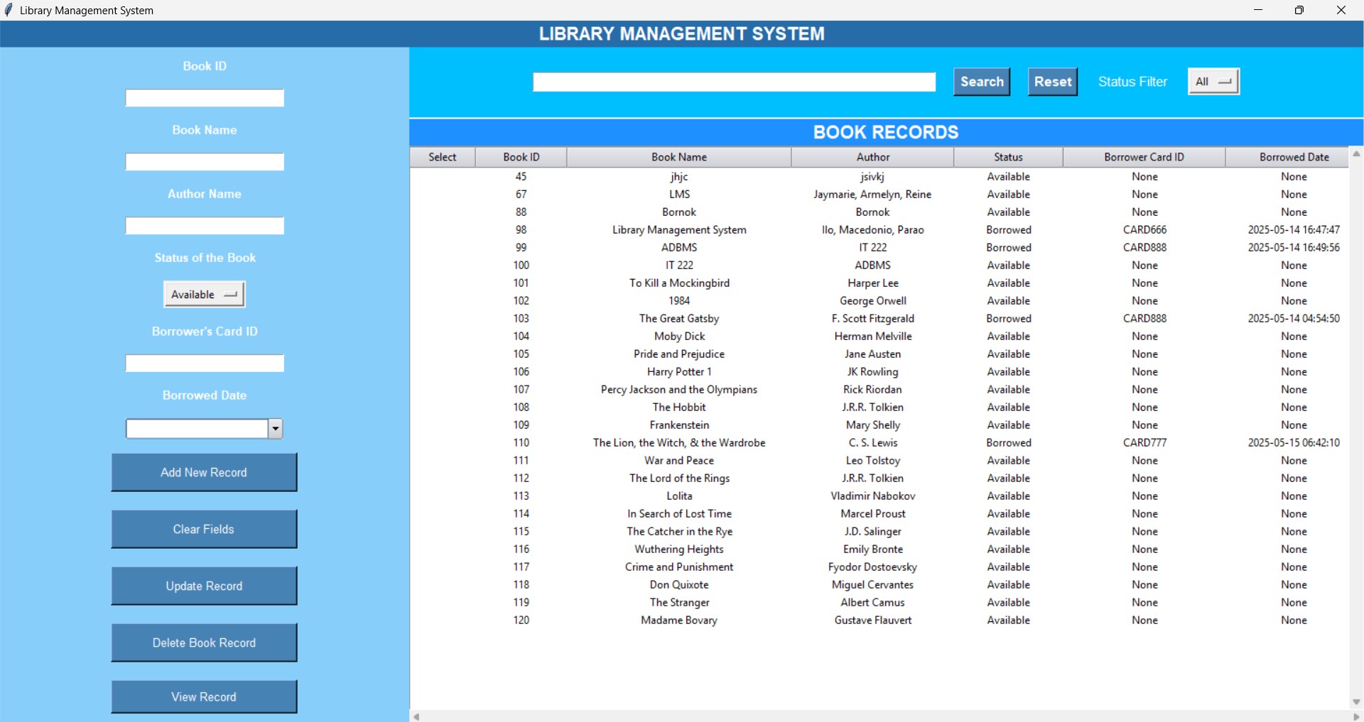Select the row for Moby Dick
Viewport: 1364px width, 722px height.
679,336
